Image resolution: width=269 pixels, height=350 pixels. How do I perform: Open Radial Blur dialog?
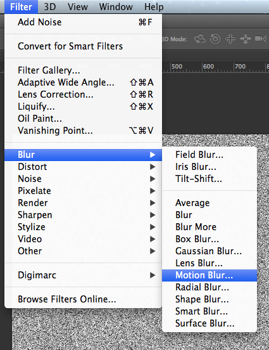(x=210, y=287)
